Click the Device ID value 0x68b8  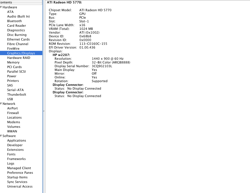tap(85, 36)
